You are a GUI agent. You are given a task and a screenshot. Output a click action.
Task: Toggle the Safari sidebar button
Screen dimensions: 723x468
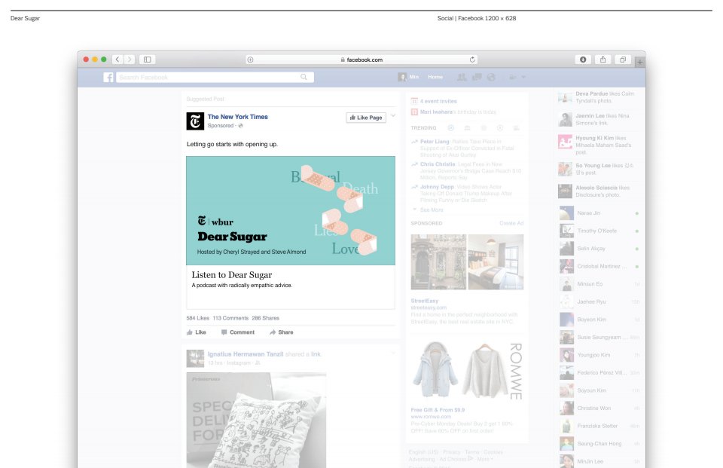(147, 60)
